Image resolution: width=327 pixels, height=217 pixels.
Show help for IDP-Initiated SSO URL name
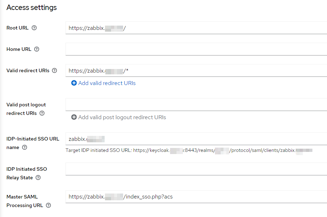pos(25,147)
